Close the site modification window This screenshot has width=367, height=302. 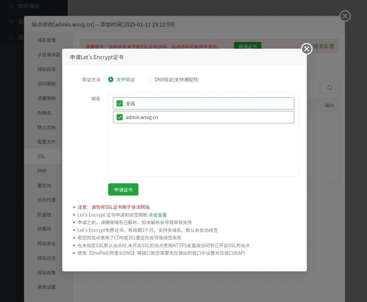[345, 16]
